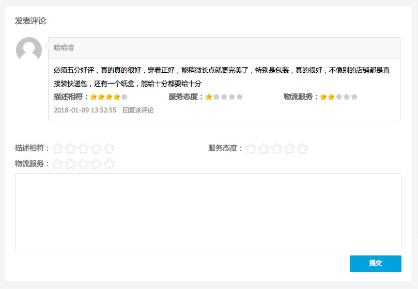Click the username 哈哈哈
Viewport: 418px width, 289px height.
click(64, 47)
